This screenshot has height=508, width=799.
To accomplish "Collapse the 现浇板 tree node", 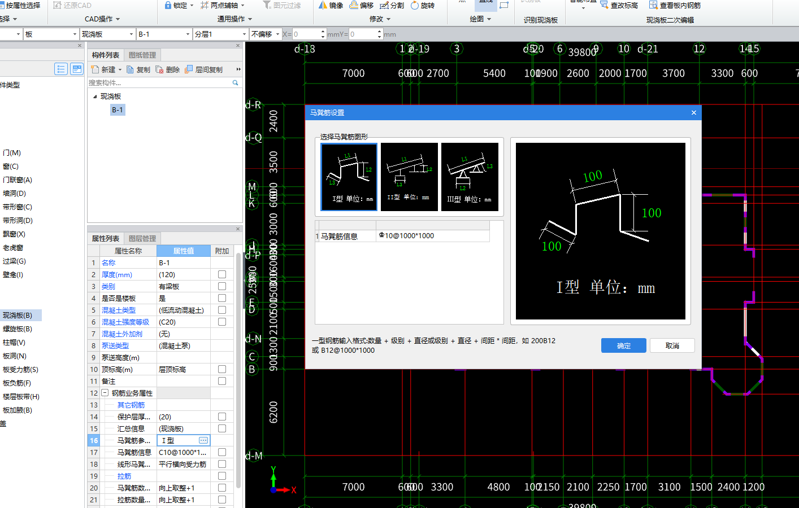I will 95,97.
